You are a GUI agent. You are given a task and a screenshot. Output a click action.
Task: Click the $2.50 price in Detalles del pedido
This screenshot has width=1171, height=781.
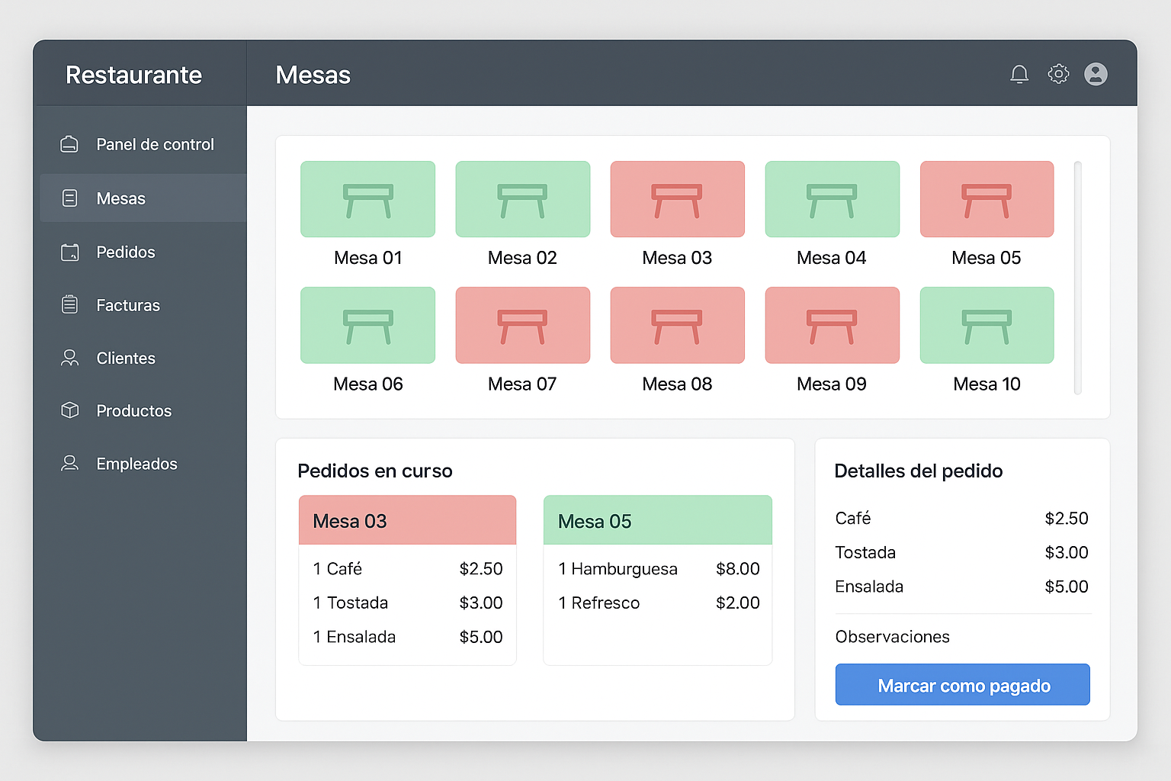point(1067,519)
